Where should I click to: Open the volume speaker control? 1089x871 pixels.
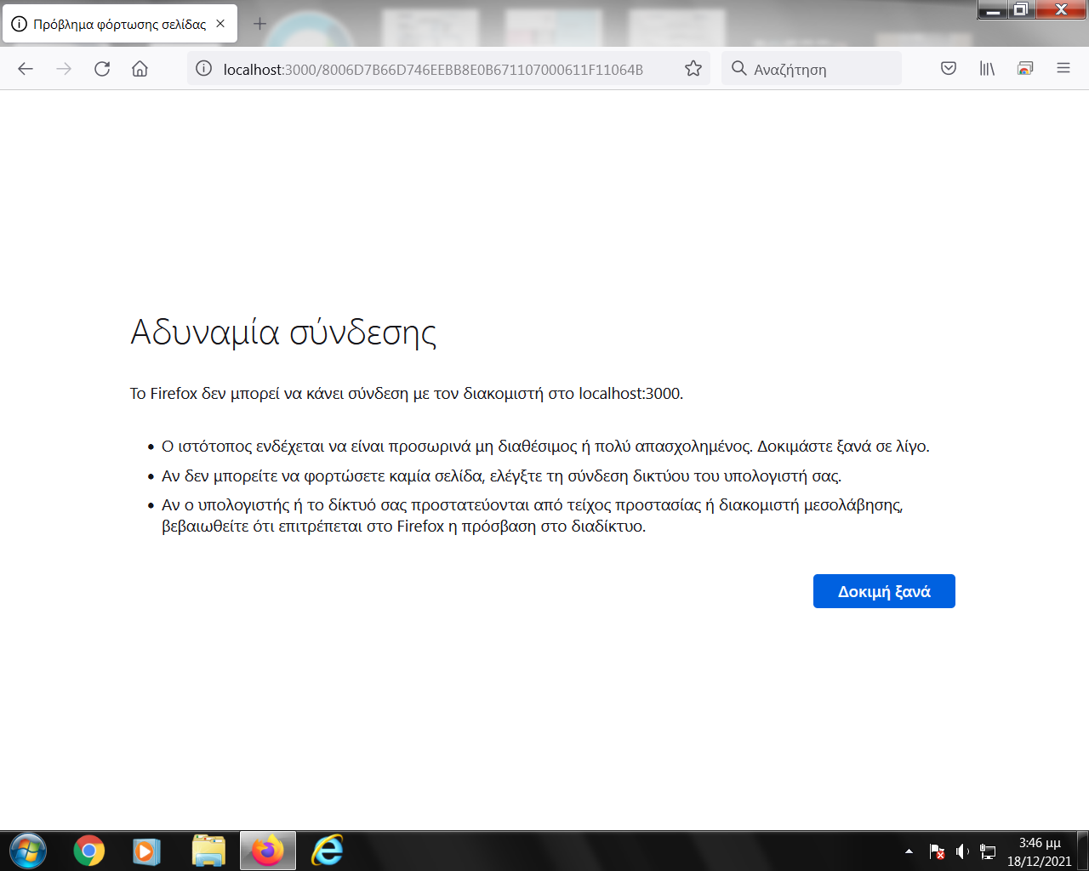962,851
